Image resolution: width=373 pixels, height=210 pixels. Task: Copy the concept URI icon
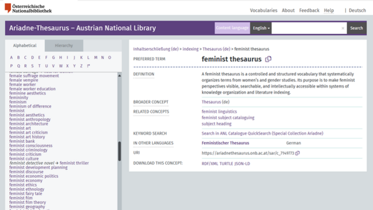pyautogui.click(x=297, y=153)
